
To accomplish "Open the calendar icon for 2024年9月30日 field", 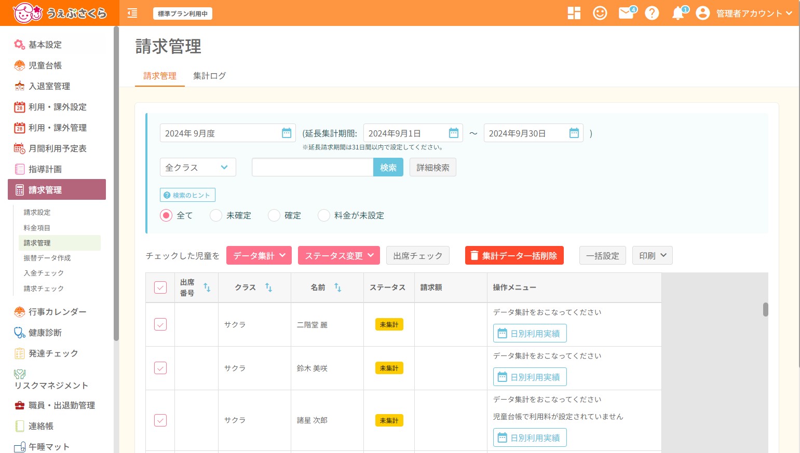I will tap(574, 133).
